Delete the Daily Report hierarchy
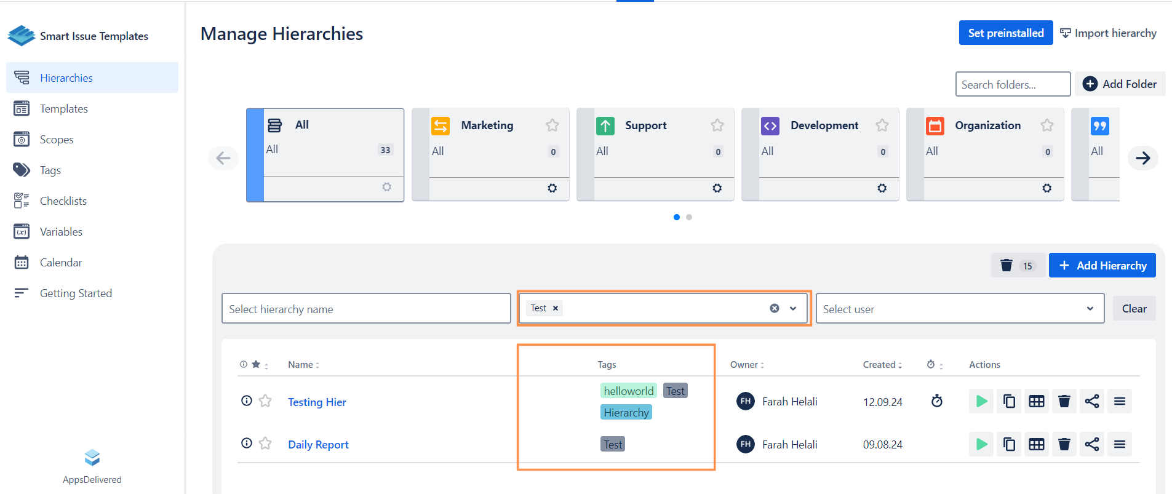This screenshot has height=494, width=1172. [1064, 444]
